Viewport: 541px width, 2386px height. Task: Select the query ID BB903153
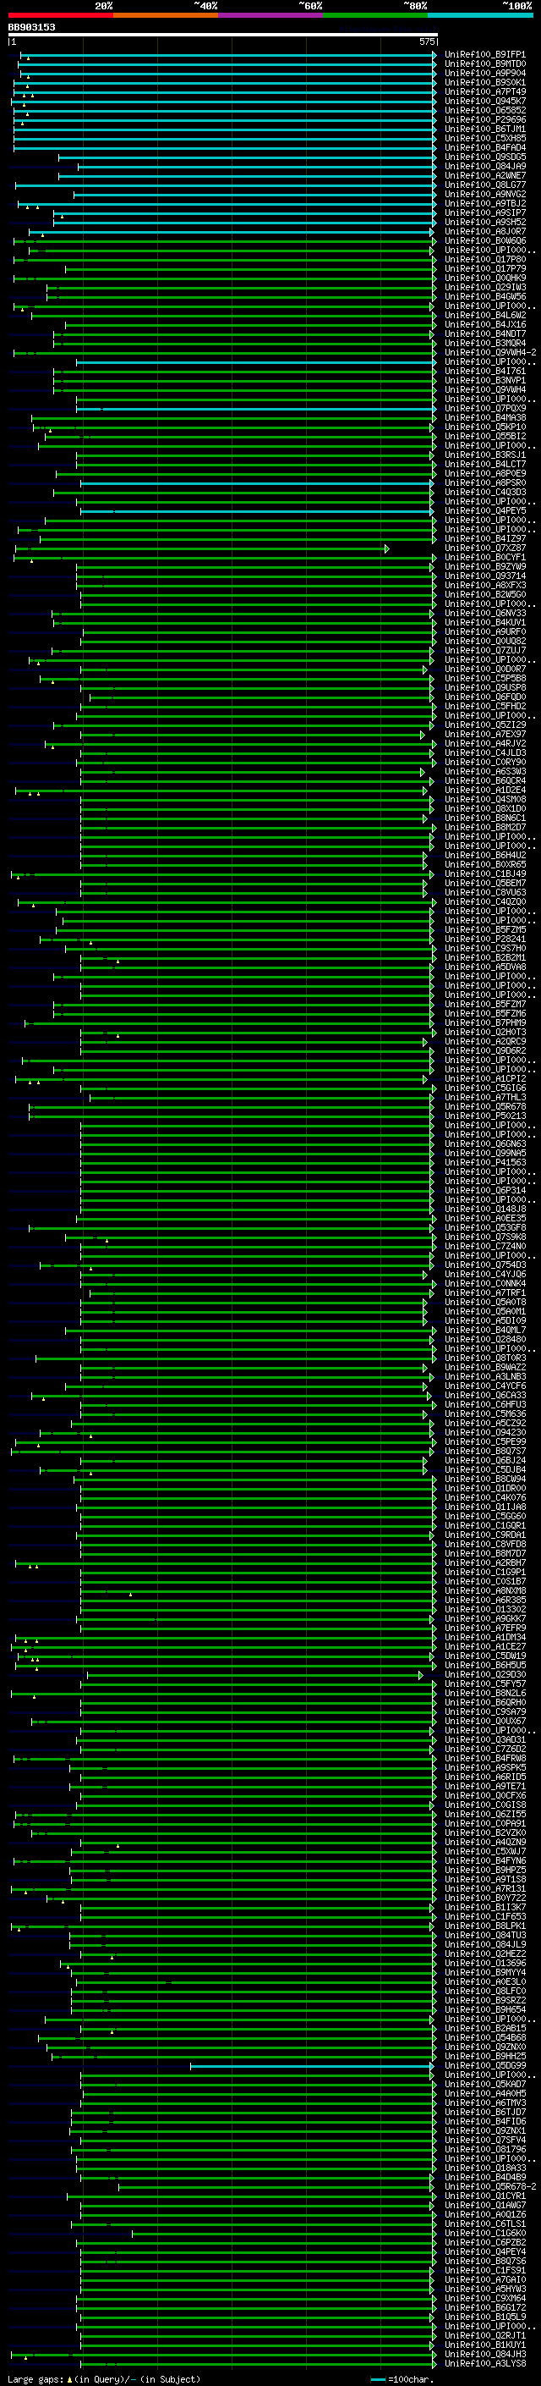point(31,28)
